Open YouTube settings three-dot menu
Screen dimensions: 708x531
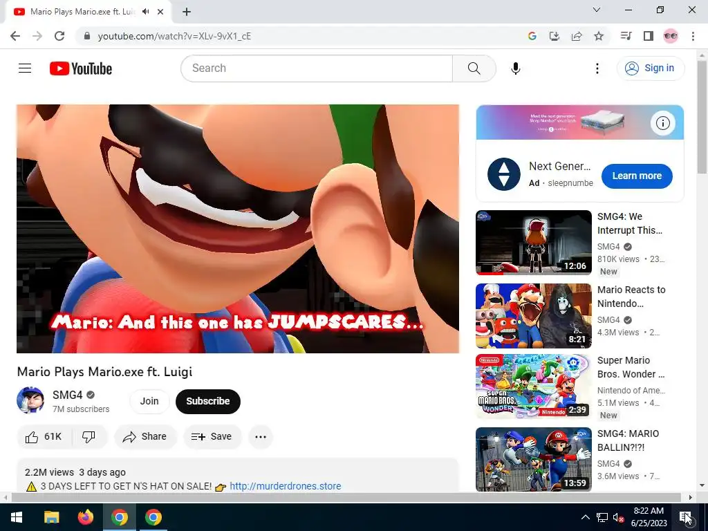pos(597,68)
